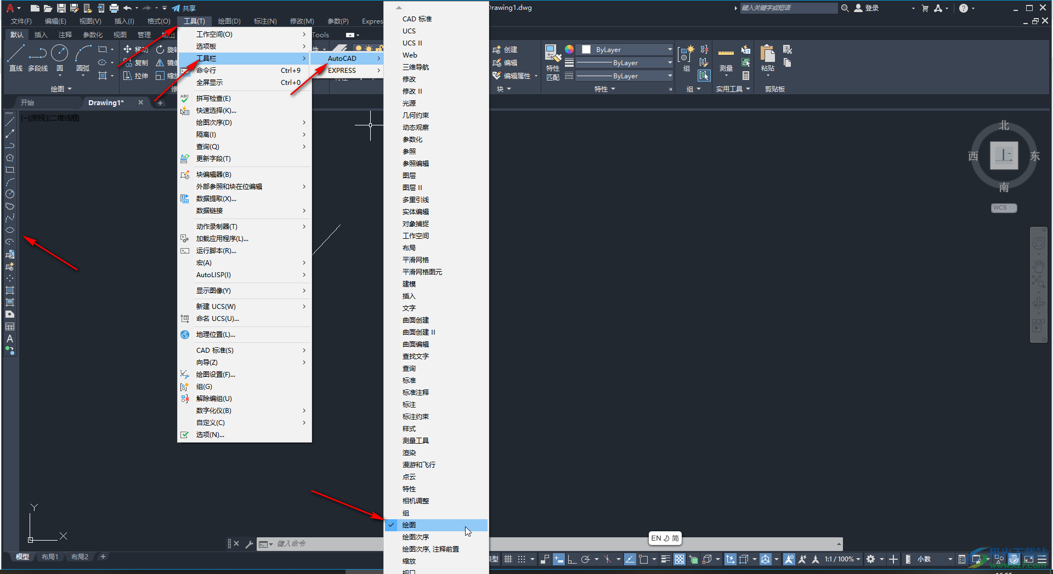Choose 块编辑器(B) from the Tools menu
Screen dimensions: 1053x574
click(245, 175)
